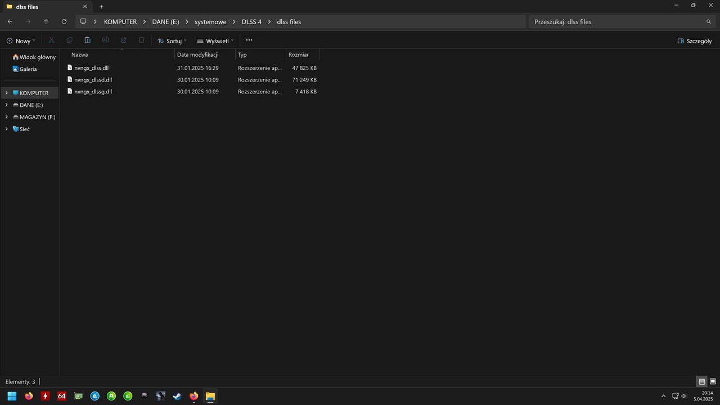Open a new Explorer tab with plus
The image size is (720, 405).
click(x=101, y=7)
